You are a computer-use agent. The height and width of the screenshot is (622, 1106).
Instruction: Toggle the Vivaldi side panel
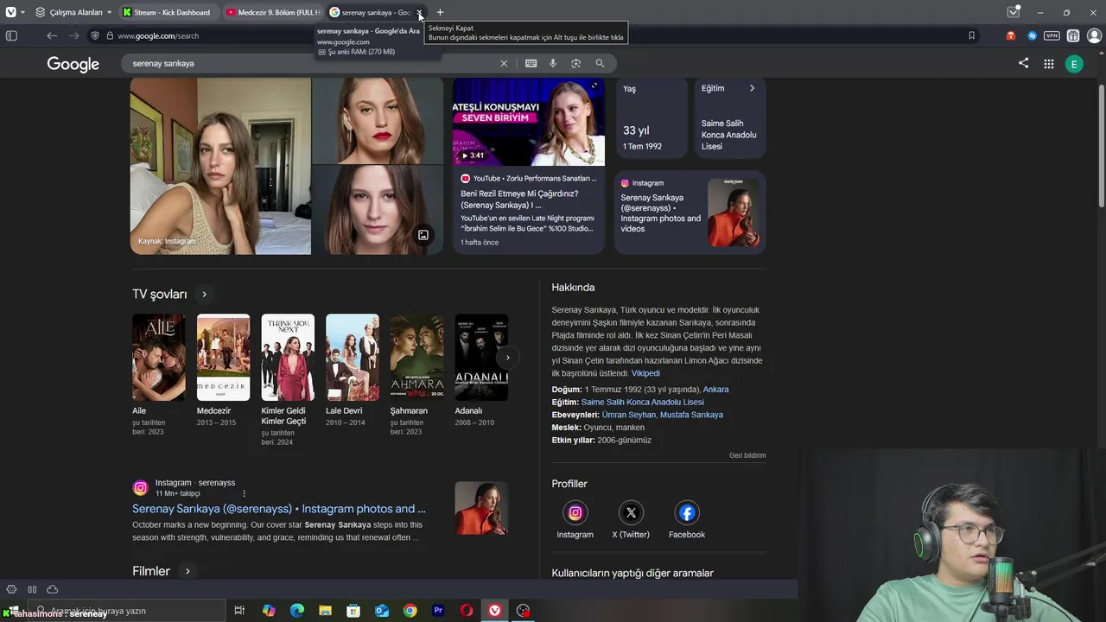click(11, 35)
